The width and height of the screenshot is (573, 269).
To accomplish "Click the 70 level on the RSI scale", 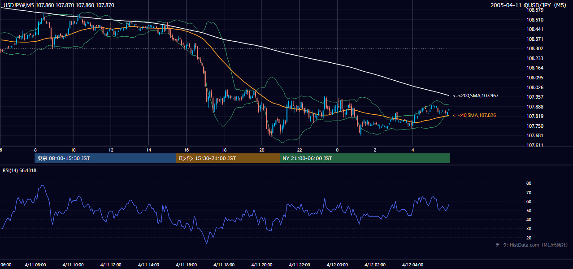I will tap(529, 192).
